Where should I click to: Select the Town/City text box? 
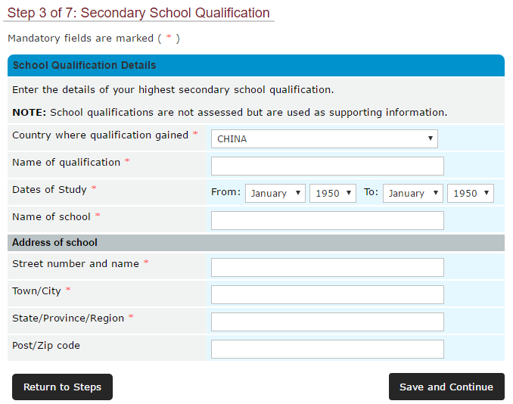click(327, 294)
